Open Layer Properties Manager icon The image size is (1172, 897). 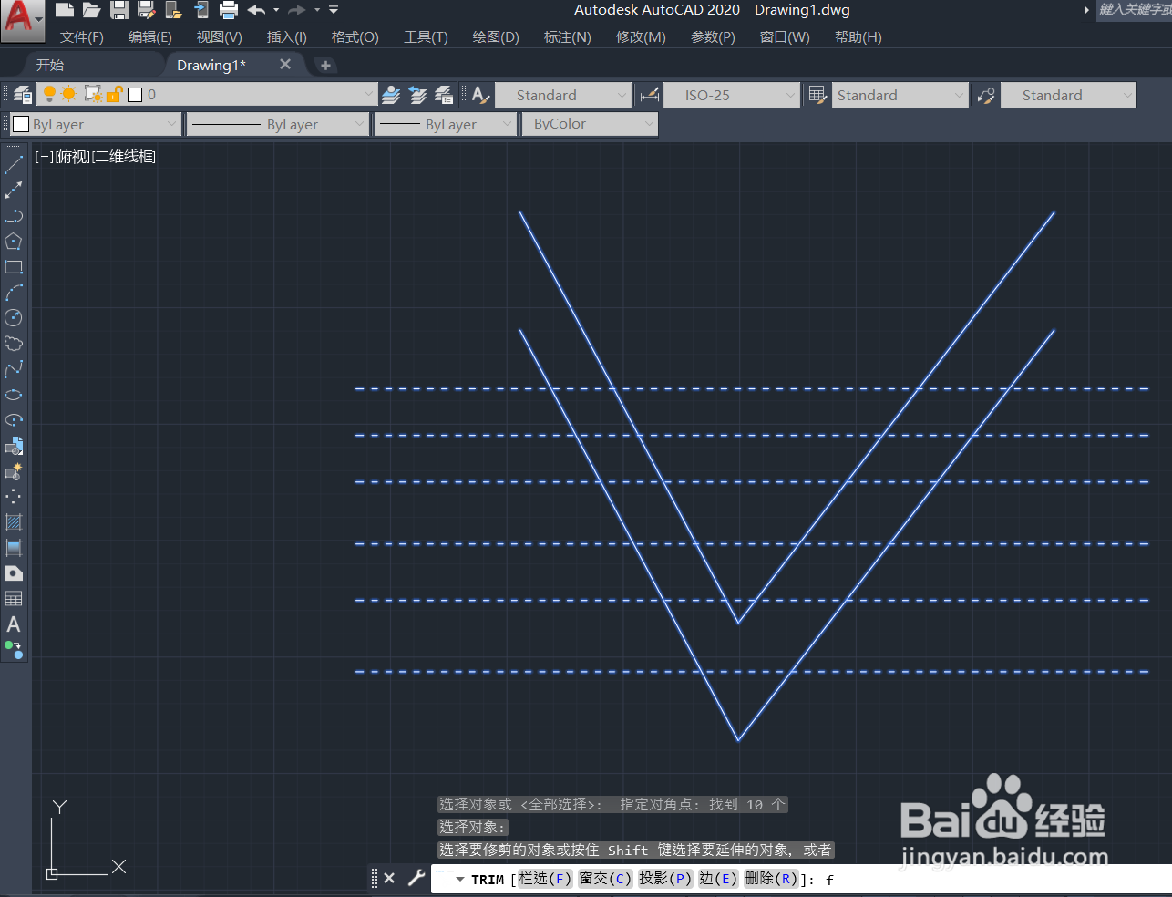click(x=22, y=95)
